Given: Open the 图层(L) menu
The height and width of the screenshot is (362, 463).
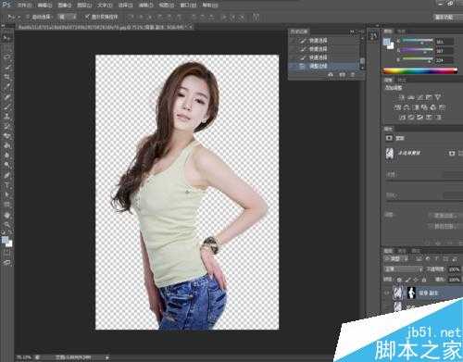Looking at the screenshot, I should [84, 6].
